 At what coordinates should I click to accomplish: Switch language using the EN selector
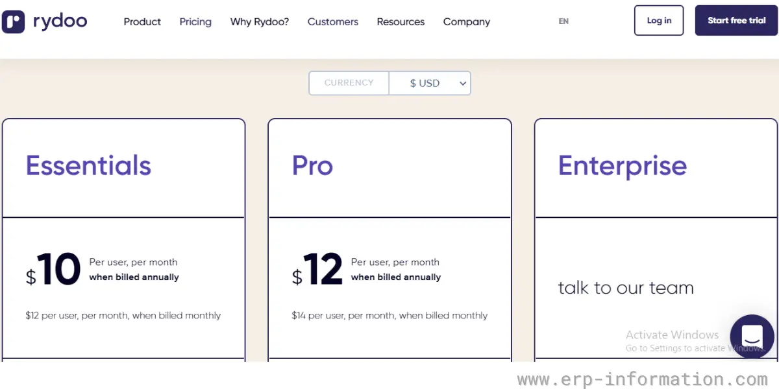[x=563, y=21]
